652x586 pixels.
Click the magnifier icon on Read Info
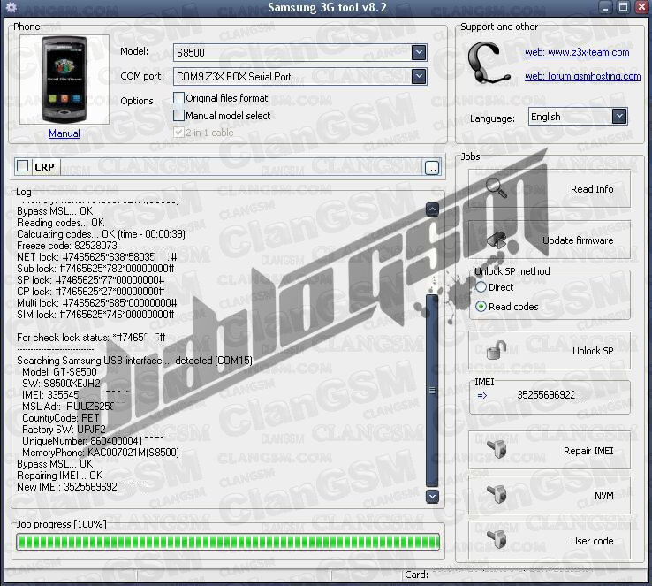(x=497, y=187)
